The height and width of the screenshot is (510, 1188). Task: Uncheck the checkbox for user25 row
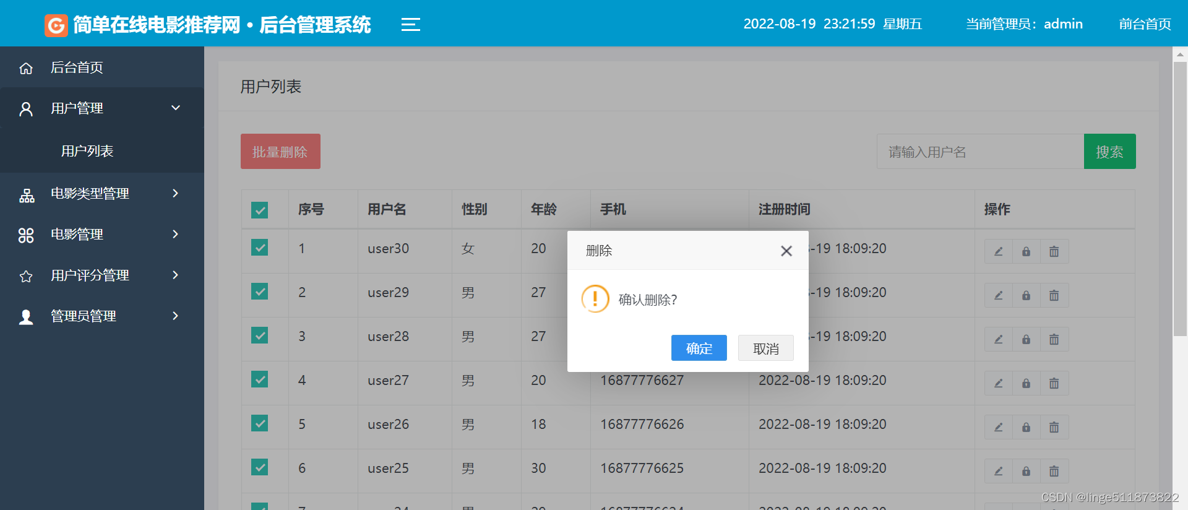(x=260, y=467)
